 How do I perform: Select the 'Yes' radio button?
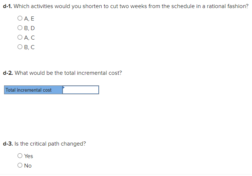pos(20,156)
